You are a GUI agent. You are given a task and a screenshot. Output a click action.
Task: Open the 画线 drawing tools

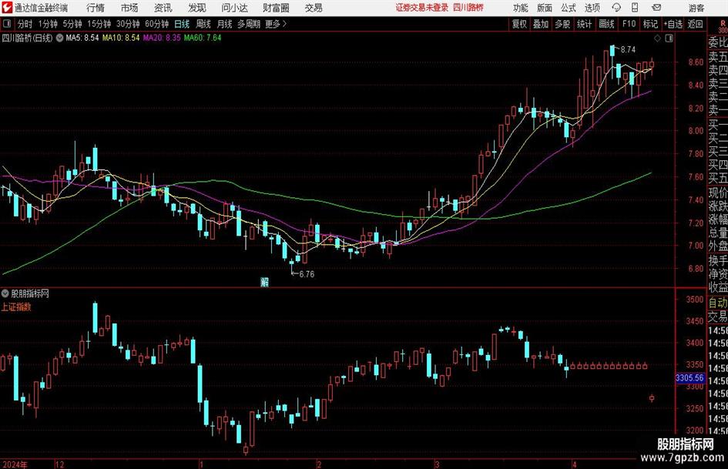pos(606,24)
